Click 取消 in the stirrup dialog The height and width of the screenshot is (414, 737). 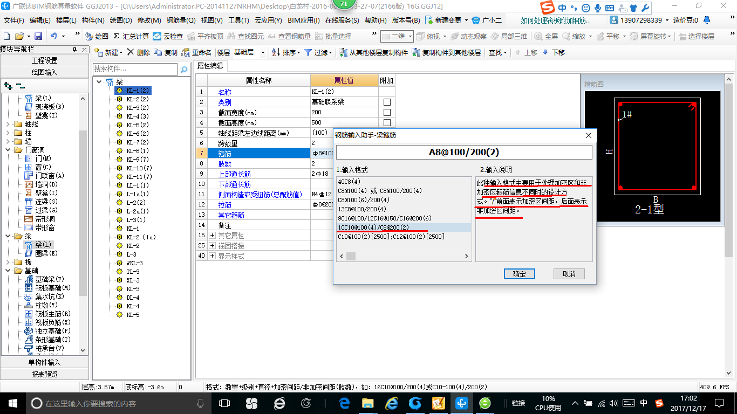(569, 274)
